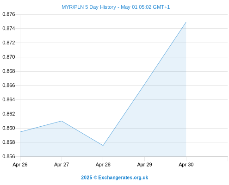Click the Apr 27 peak point on line

pos(62,121)
